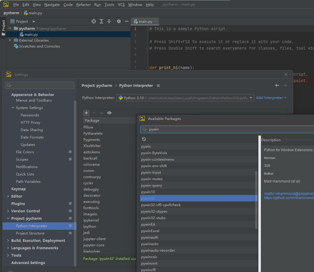Reload the available packages list
Viewport: 314px width, 272px height.
tap(144, 139)
